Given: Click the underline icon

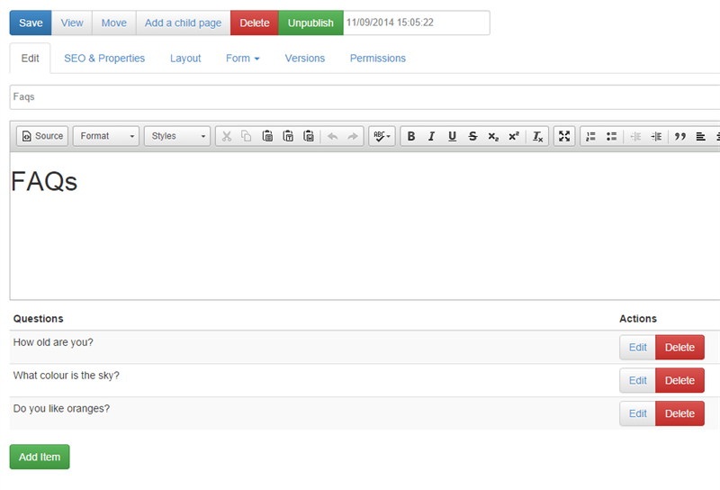Looking at the screenshot, I should click(x=452, y=136).
